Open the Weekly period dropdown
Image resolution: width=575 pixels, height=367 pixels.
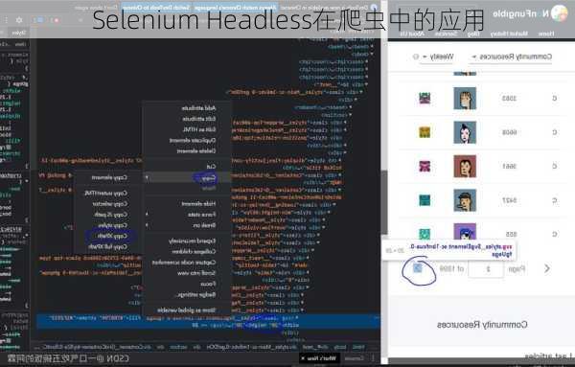(437, 57)
